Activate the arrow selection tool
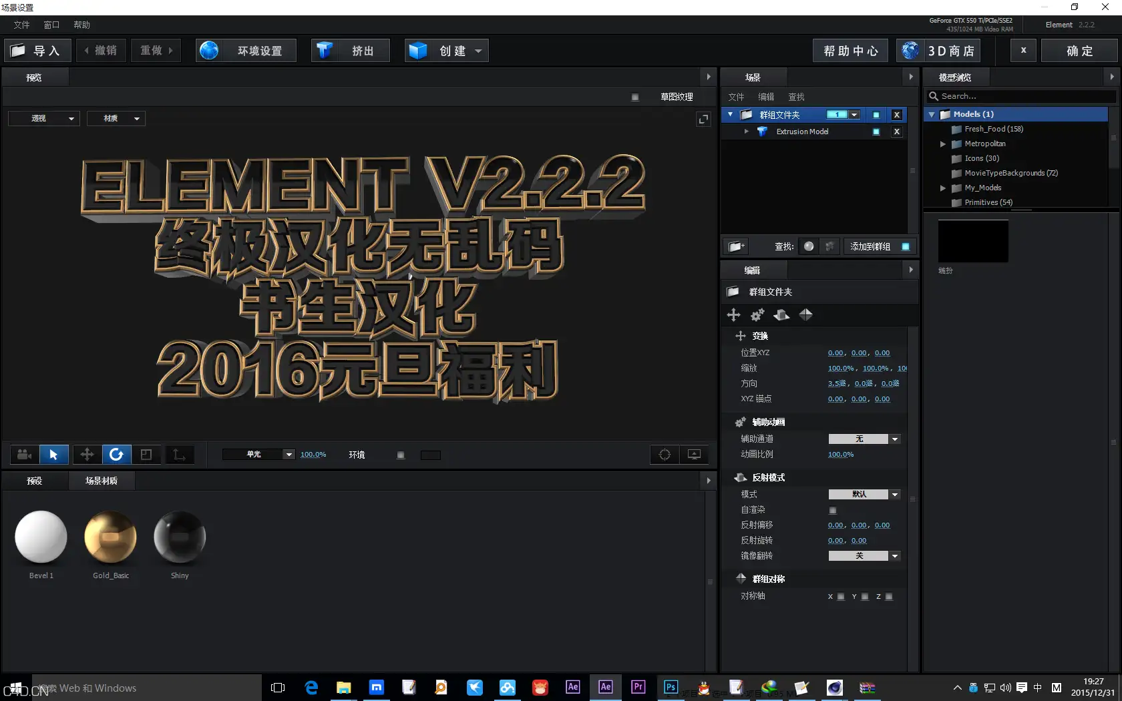This screenshot has width=1122, height=701. 53,455
